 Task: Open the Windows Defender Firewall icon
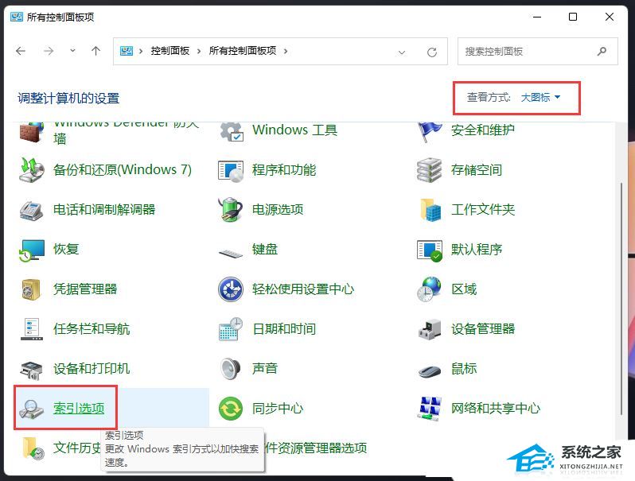(x=32, y=132)
